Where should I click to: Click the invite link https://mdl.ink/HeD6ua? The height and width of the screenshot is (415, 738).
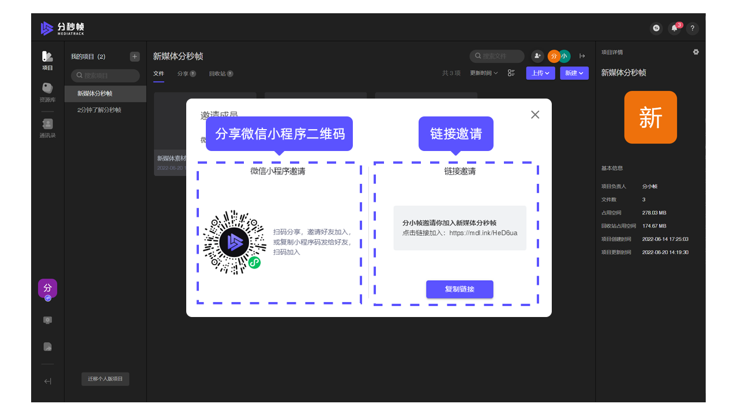pyautogui.click(x=483, y=233)
